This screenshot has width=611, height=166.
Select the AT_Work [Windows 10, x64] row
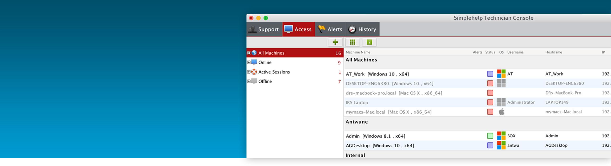tap(478, 74)
